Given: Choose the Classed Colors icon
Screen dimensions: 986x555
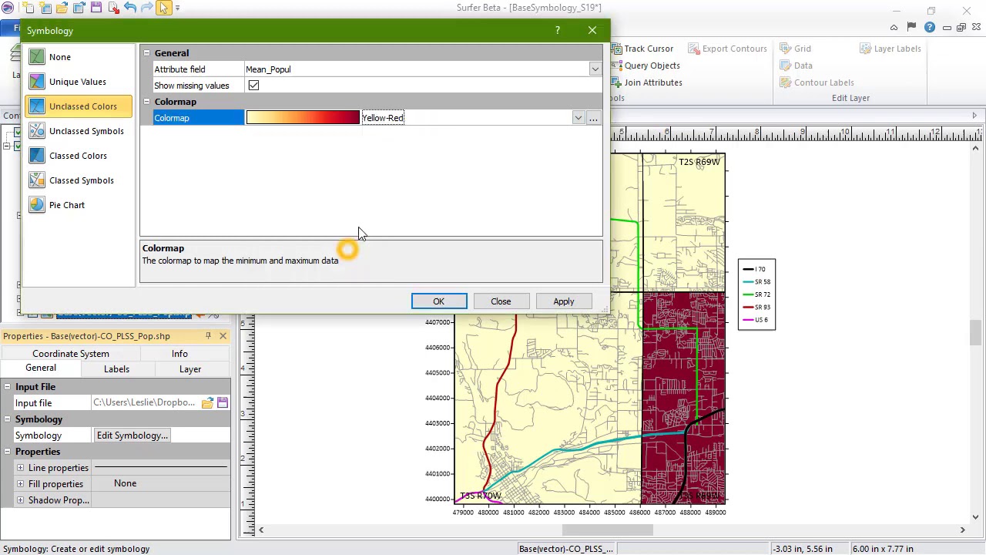Looking at the screenshot, I should coord(37,156).
